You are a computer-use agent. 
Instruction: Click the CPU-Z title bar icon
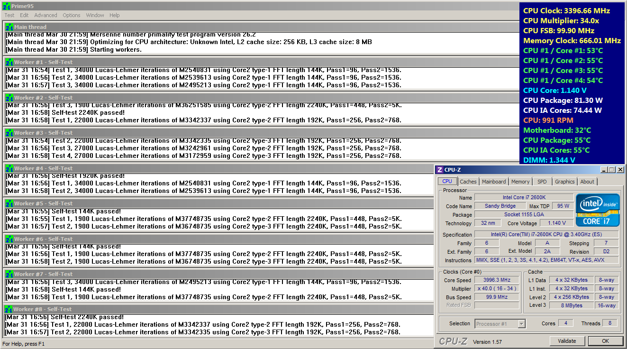click(440, 170)
